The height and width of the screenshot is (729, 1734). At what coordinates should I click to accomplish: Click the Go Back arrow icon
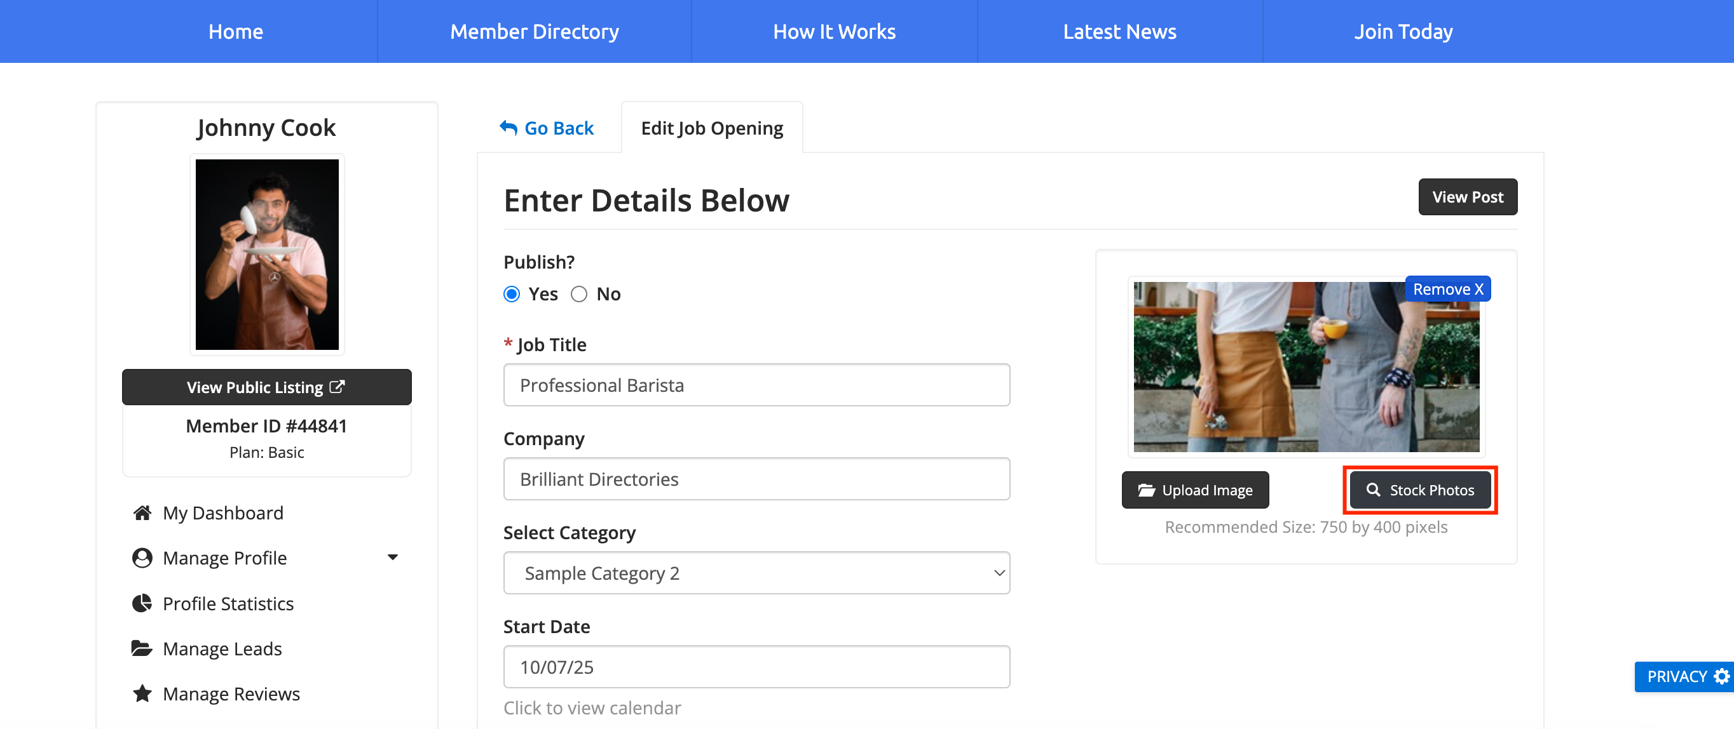point(509,128)
